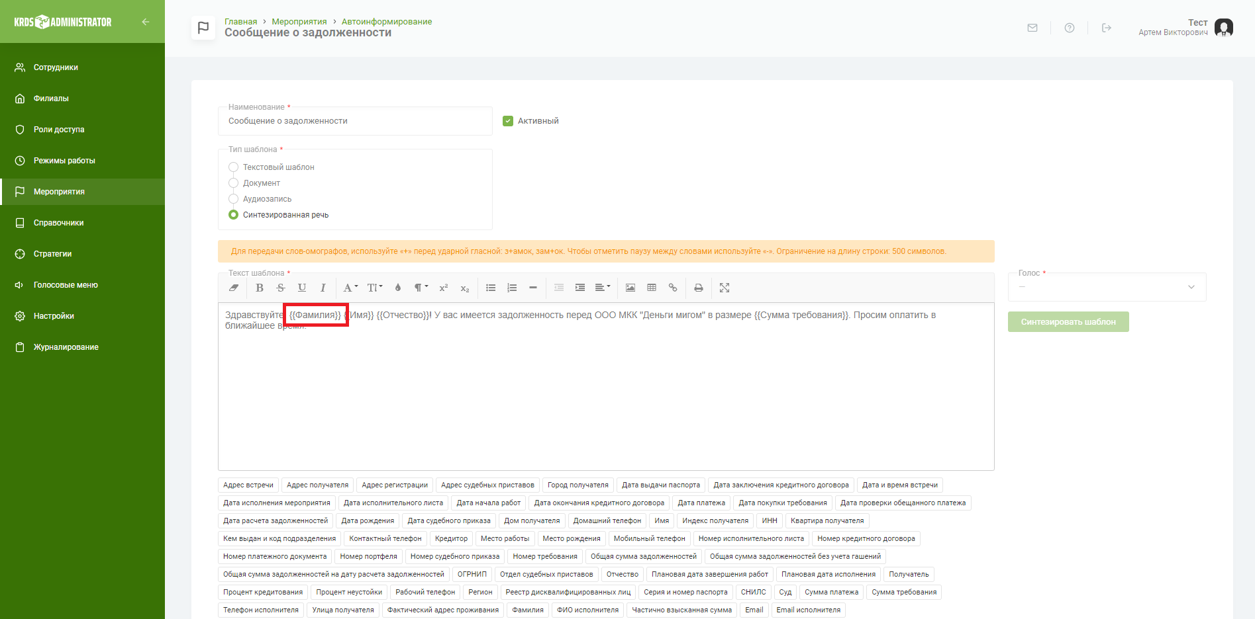The image size is (1255, 619).
Task: Insert Адрес встречи tag
Action: tap(248, 485)
